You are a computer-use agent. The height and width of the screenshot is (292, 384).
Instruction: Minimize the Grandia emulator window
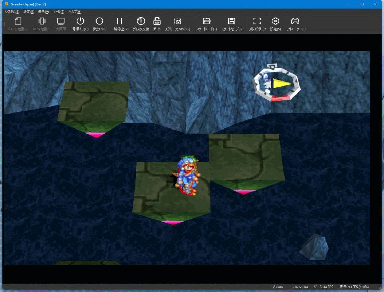click(x=350, y=4)
